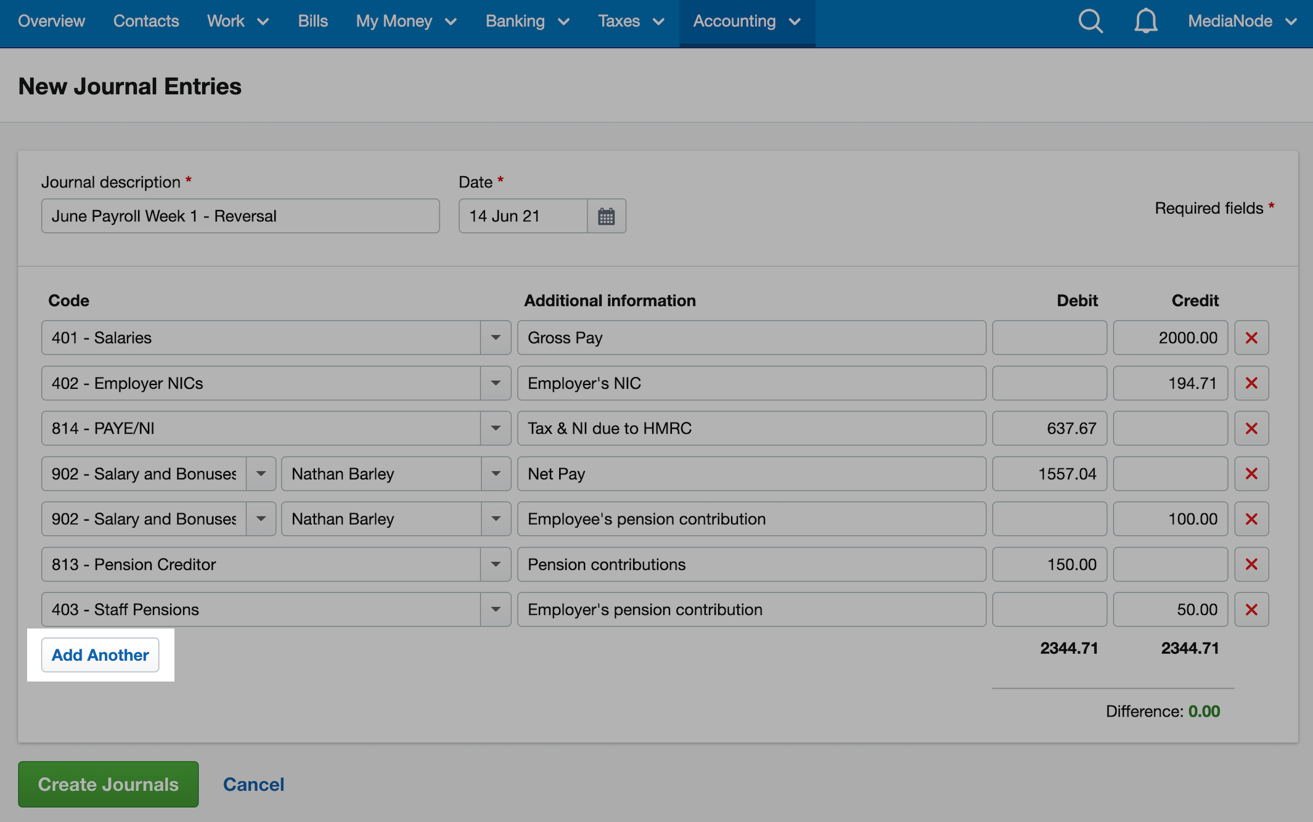Edit the Gross Pay additional information field

pos(751,338)
